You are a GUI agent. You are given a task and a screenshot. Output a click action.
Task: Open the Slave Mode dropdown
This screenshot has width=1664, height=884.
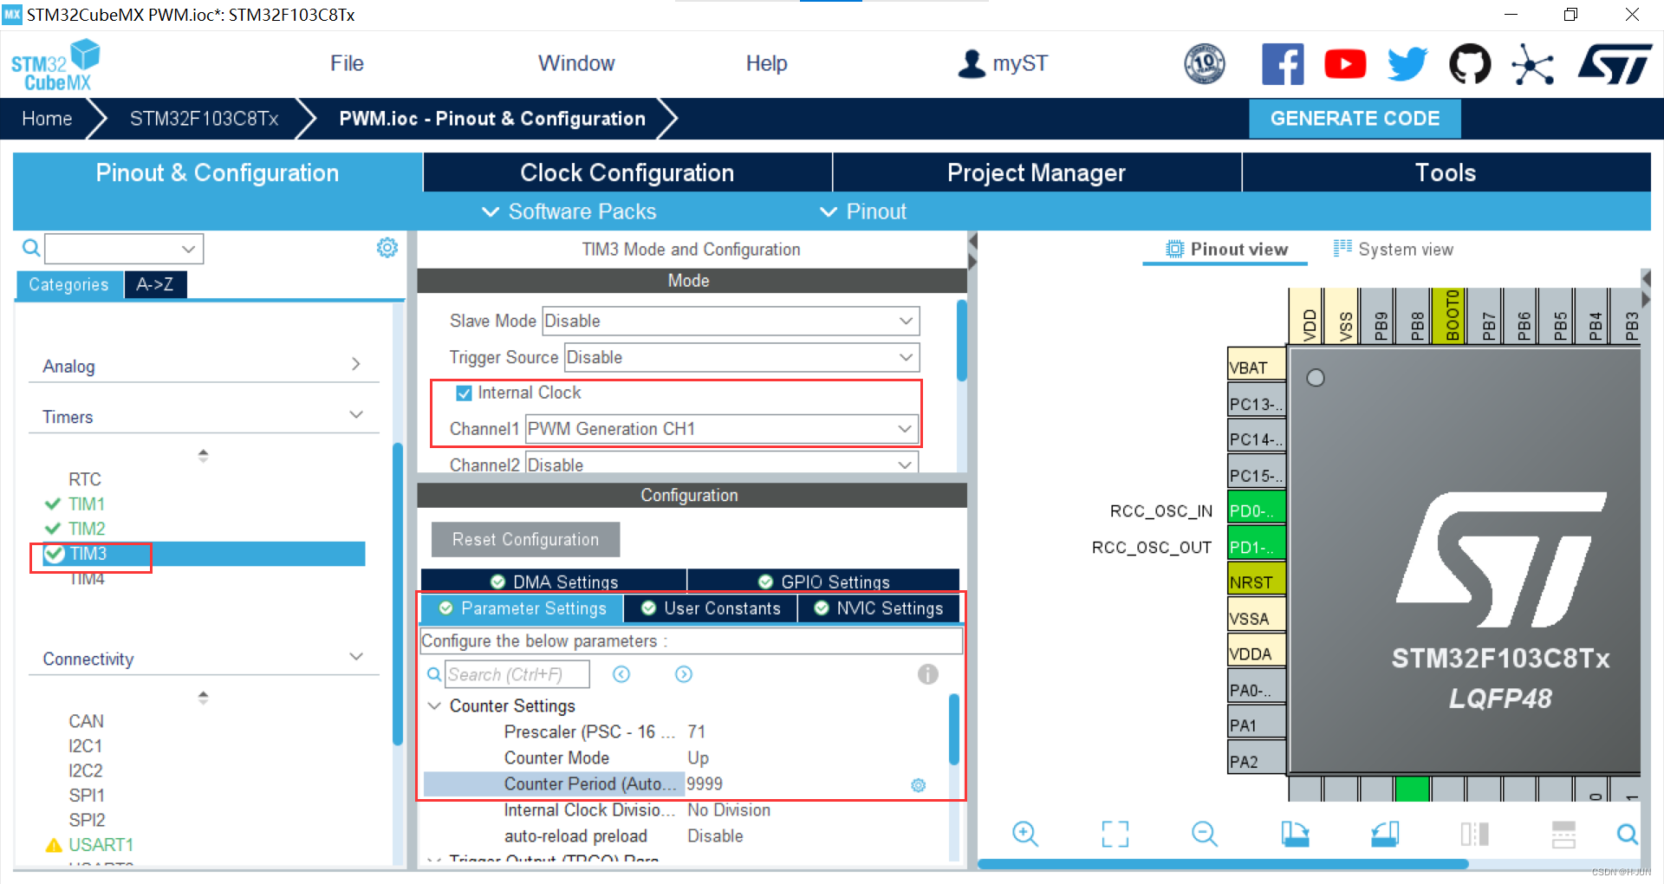[731, 321]
